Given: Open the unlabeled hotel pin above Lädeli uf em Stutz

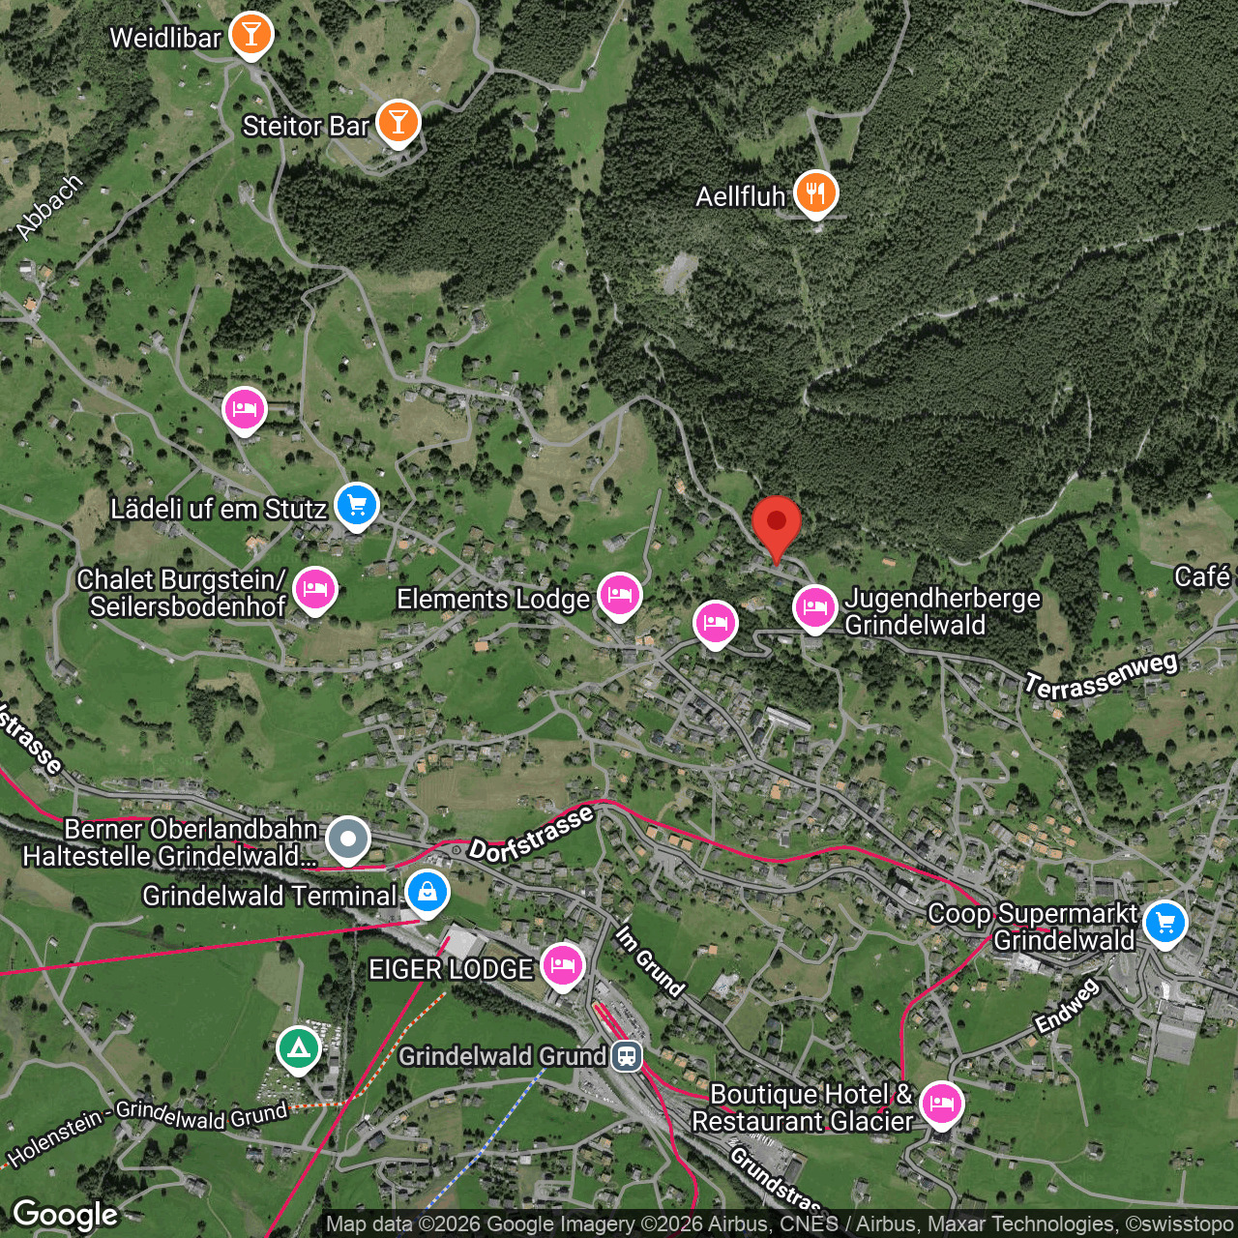Looking at the screenshot, I should 245,411.
